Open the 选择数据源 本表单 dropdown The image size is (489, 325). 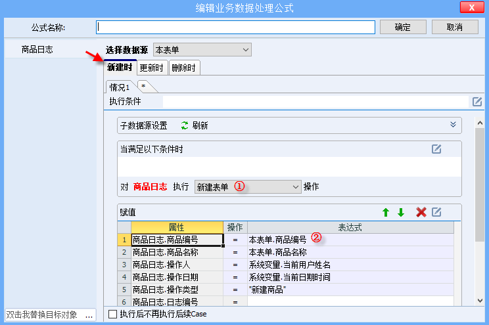(x=202, y=50)
